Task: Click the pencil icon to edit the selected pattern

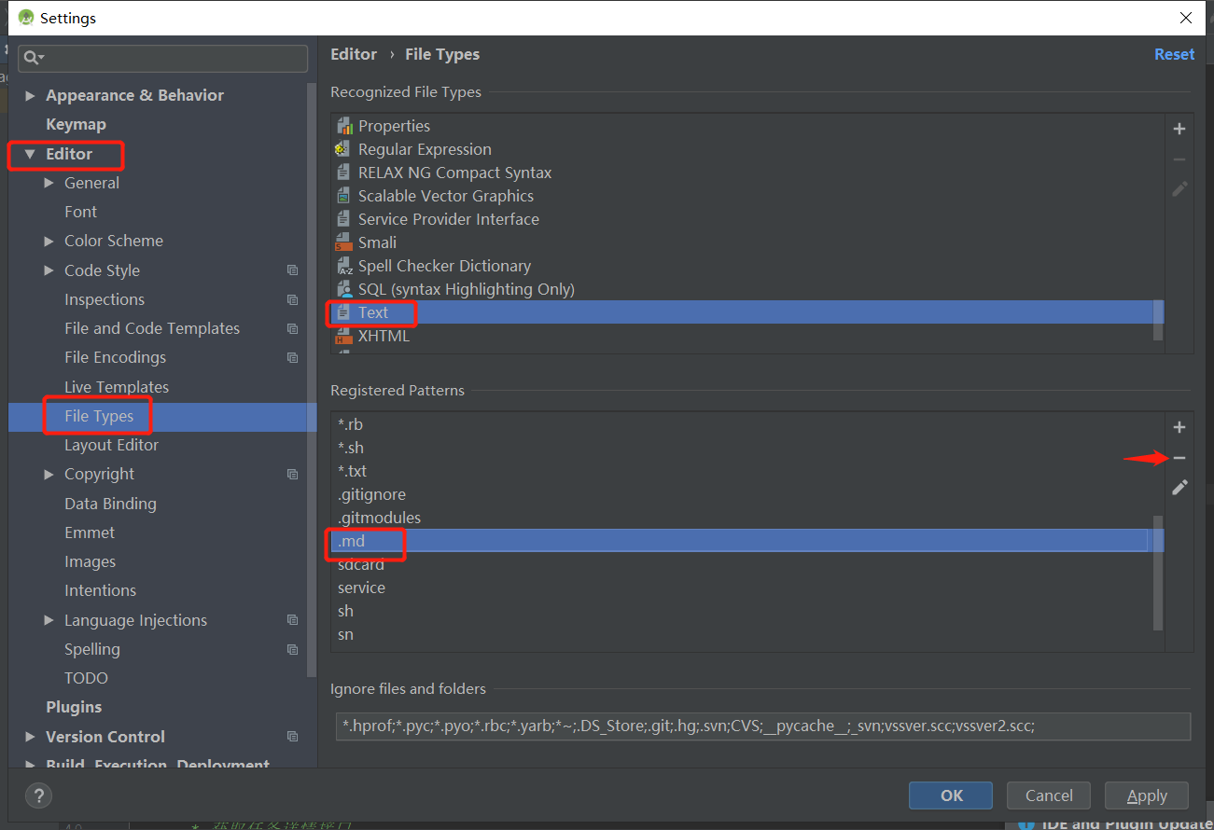Action: pos(1179,488)
